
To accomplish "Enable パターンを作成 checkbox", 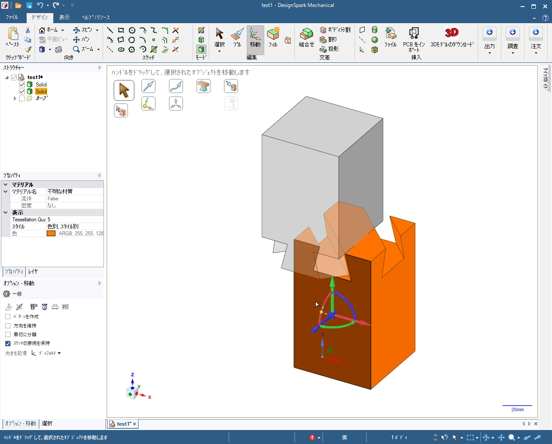I will click(x=8, y=317).
